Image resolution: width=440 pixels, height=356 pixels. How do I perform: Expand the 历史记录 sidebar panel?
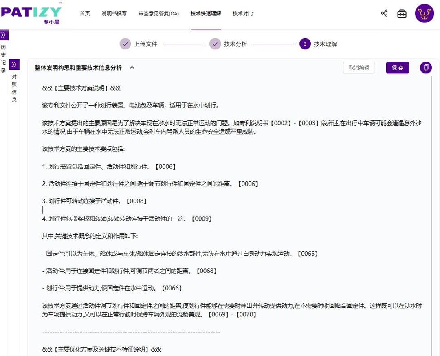click(x=4, y=35)
